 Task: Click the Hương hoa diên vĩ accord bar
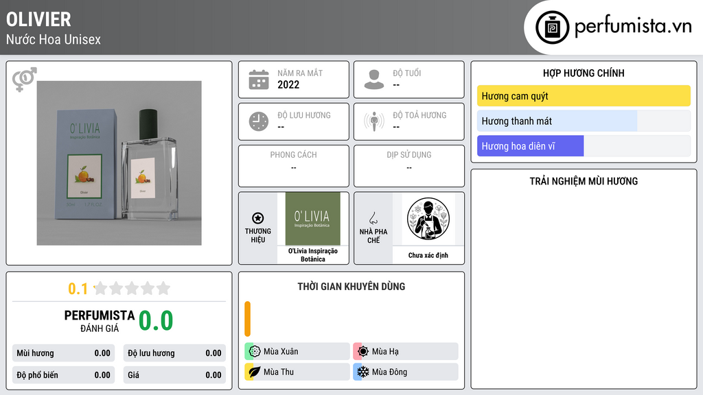584,146
